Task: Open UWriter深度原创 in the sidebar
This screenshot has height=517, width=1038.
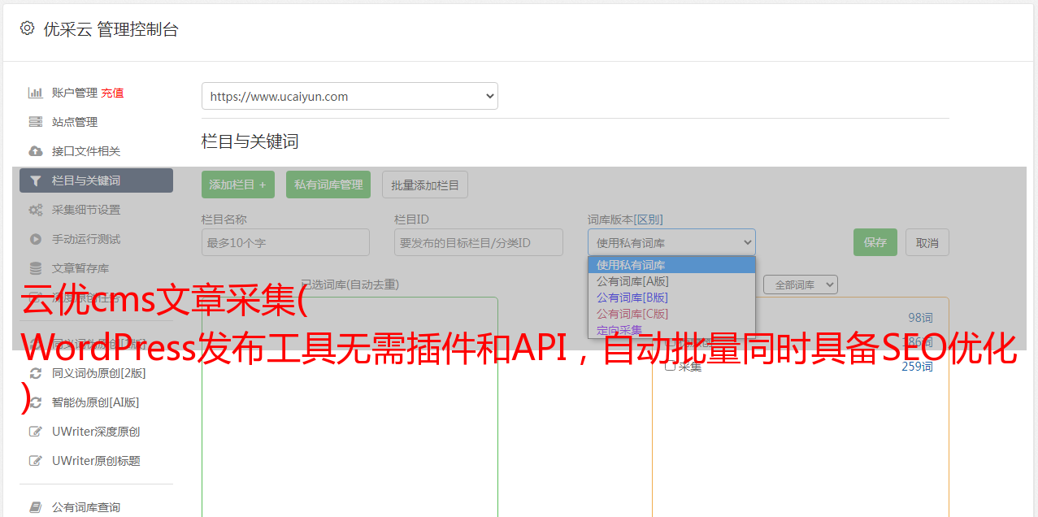Action: tap(96, 432)
